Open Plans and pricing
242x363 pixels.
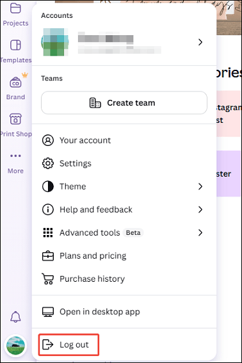pyautogui.click(x=124, y=255)
